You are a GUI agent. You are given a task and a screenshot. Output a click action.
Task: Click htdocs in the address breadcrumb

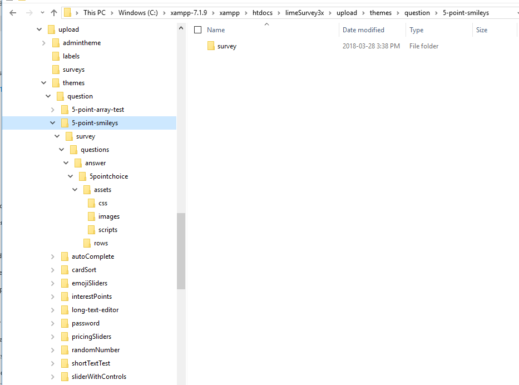click(265, 12)
